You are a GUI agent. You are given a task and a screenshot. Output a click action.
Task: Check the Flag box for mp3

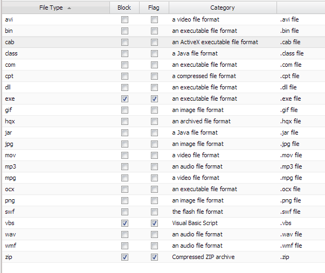[x=154, y=166]
